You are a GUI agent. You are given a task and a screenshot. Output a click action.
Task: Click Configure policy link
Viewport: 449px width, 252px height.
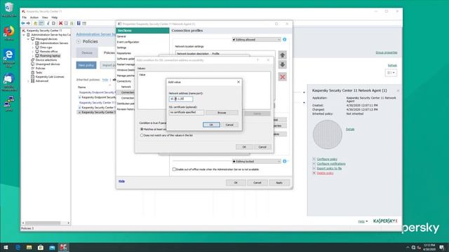coord(327,159)
